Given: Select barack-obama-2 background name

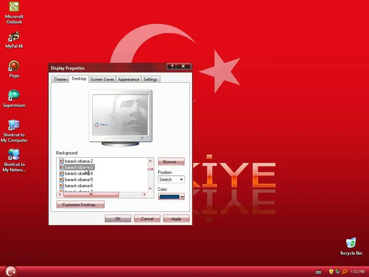Looking at the screenshot, I should point(79,161).
